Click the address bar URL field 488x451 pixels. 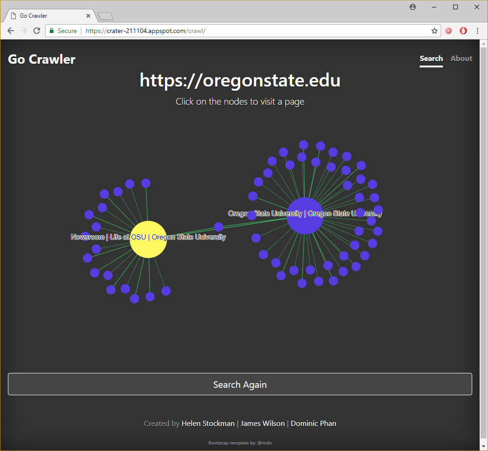(243, 31)
